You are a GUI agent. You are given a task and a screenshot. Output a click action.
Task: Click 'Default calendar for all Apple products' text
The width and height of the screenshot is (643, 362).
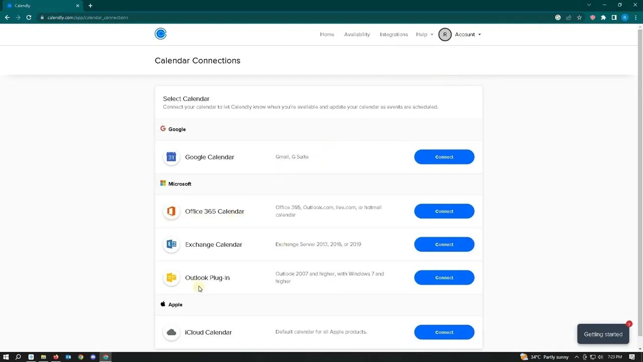[x=321, y=332]
